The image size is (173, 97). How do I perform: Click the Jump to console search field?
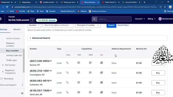(x=114, y=19)
